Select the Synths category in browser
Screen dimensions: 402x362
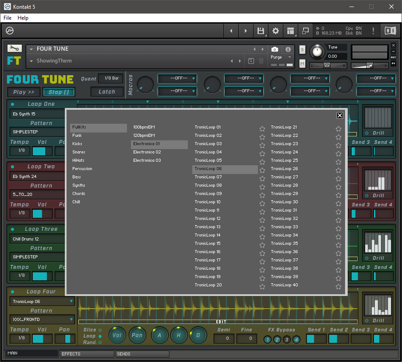coord(79,185)
